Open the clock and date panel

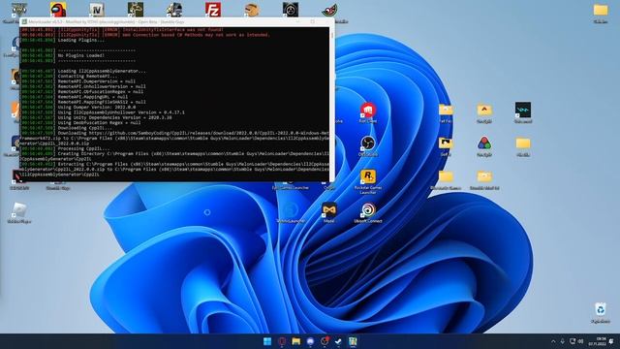(597, 341)
